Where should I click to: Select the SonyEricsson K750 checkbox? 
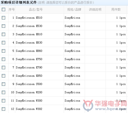(x=3, y=59)
